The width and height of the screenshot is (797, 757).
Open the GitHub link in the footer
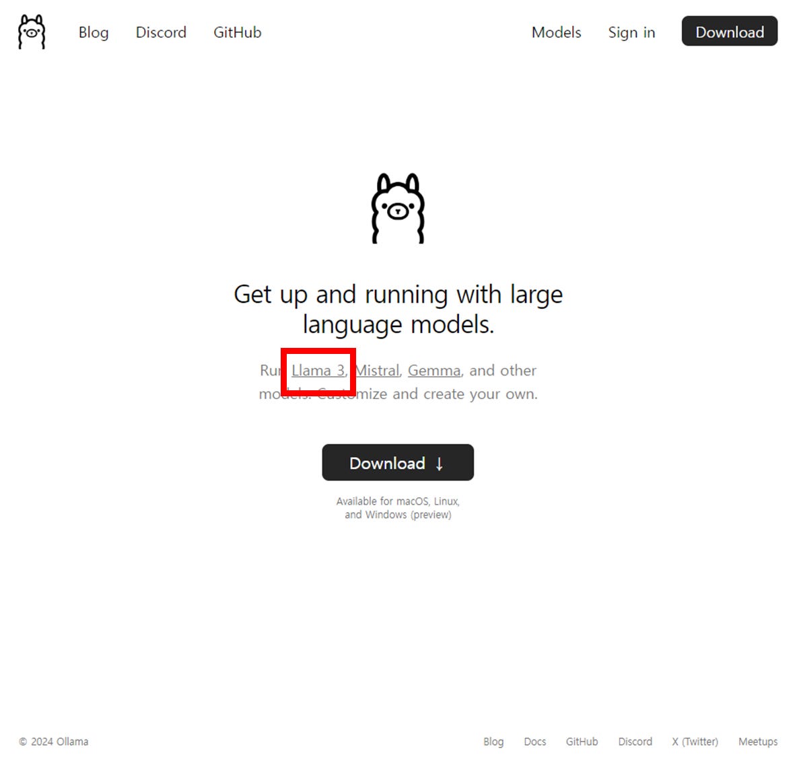[x=582, y=742]
